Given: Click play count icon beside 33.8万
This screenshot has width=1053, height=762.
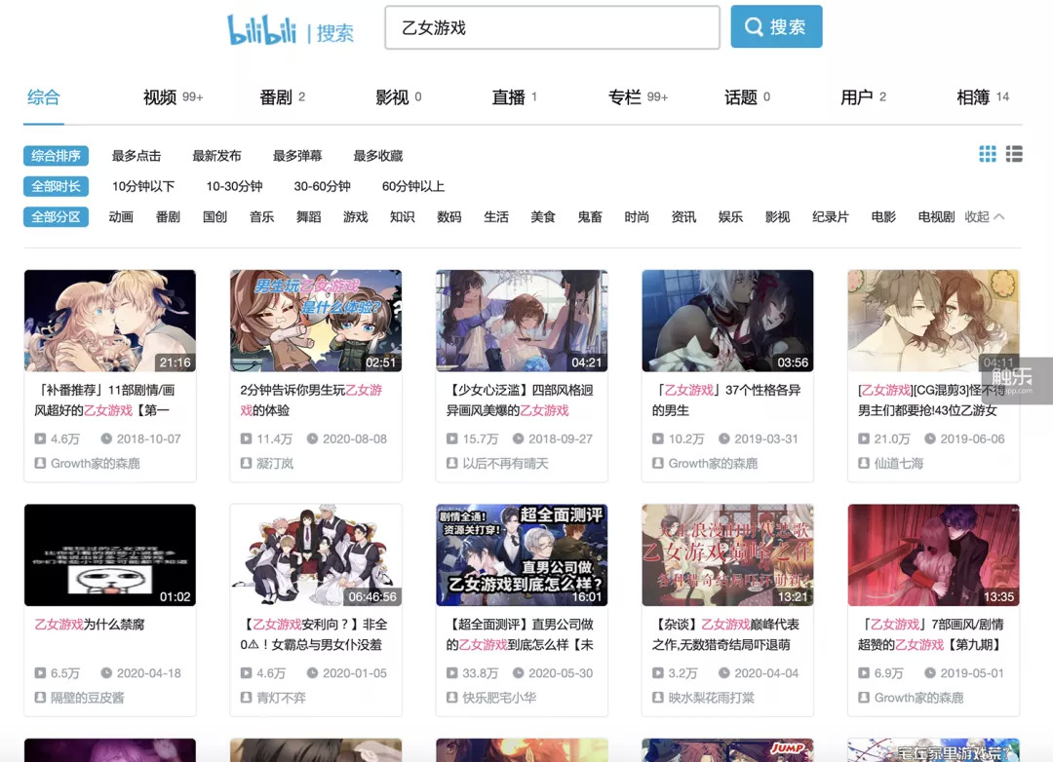Looking at the screenshot, I should pyautogui.click(x=452, y=672).
